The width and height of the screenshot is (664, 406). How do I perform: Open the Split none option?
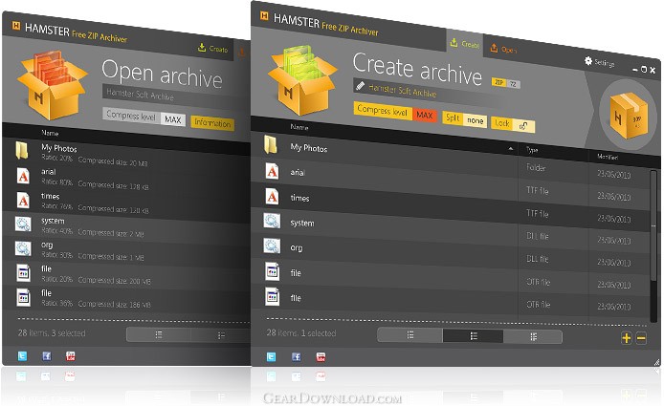(465, 118)
